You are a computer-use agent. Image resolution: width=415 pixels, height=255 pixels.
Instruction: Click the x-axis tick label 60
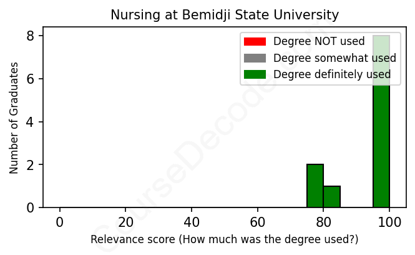click(x=257, y=222)
